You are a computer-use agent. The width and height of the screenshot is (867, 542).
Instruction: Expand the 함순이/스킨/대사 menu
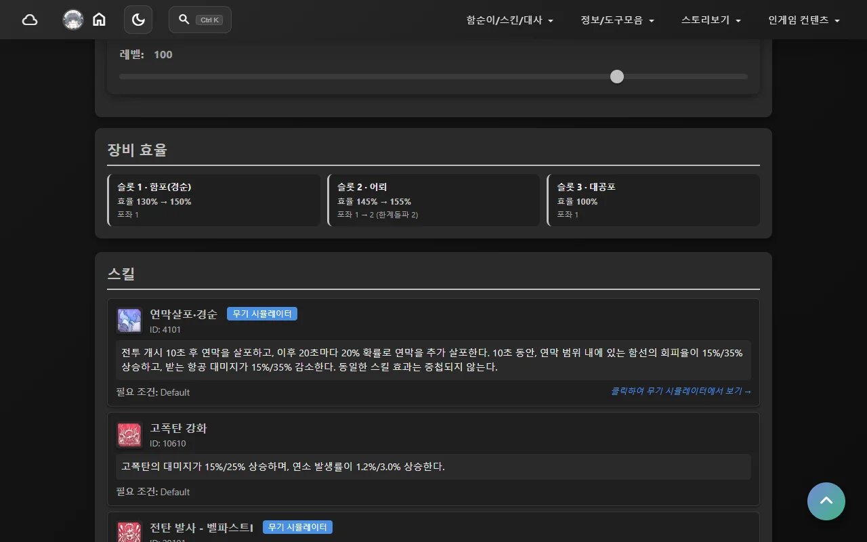click(x=510, y=20)
